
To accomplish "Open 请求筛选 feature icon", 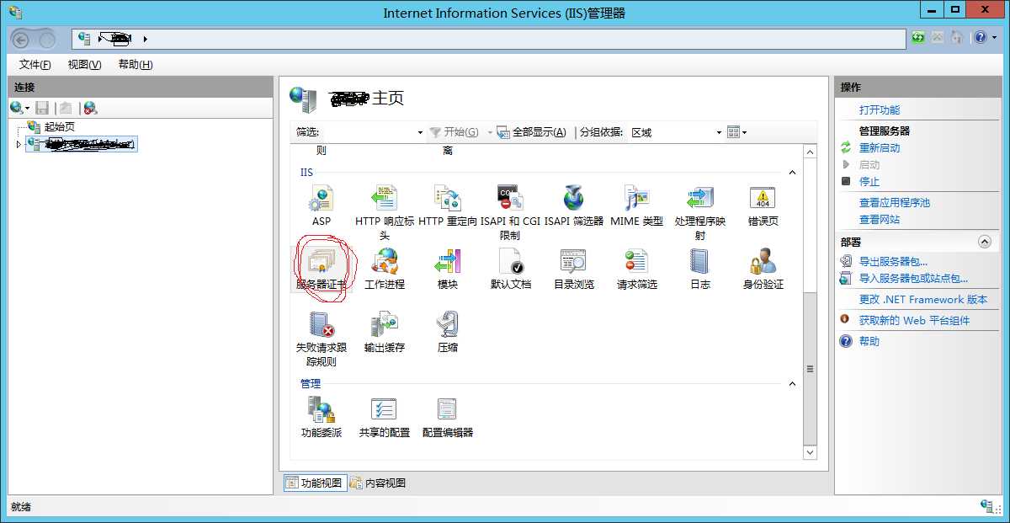I will tap(637, 269).
